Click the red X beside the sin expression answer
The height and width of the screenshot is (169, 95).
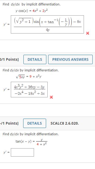click(x=88, y=33)
